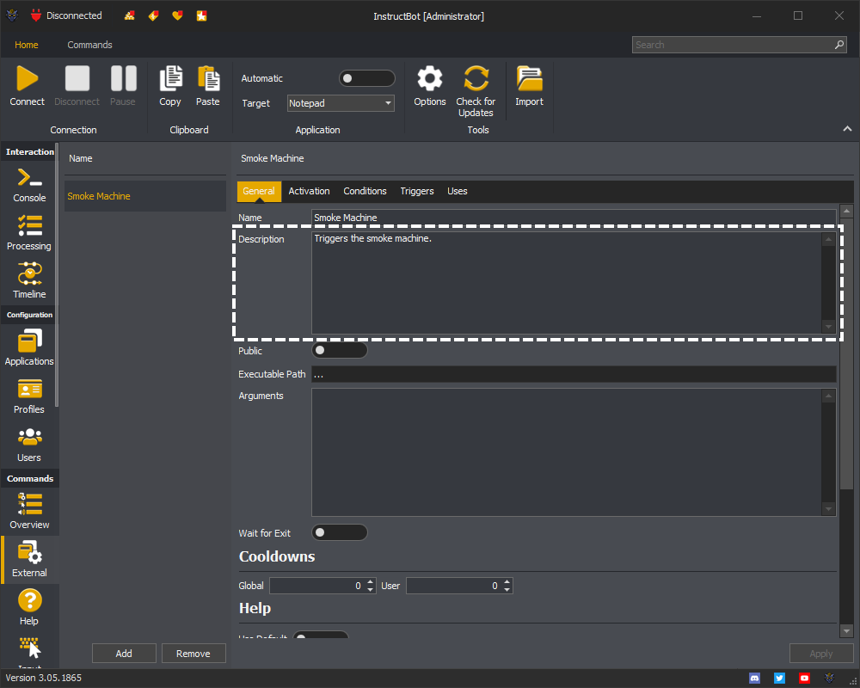Select Smoke Machine in the list

(x=145, y=196)
